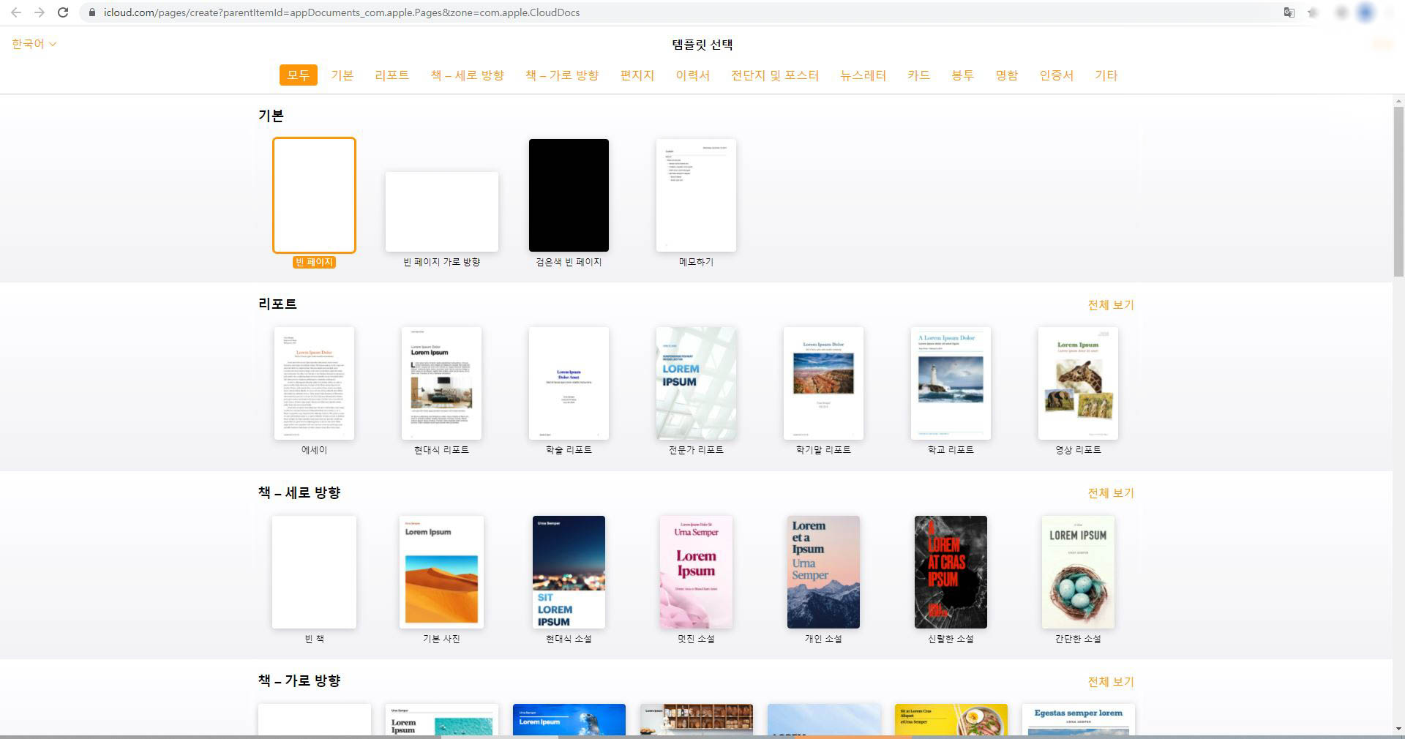
Task: Switch to the 편지지 tab
Action: 637,75
